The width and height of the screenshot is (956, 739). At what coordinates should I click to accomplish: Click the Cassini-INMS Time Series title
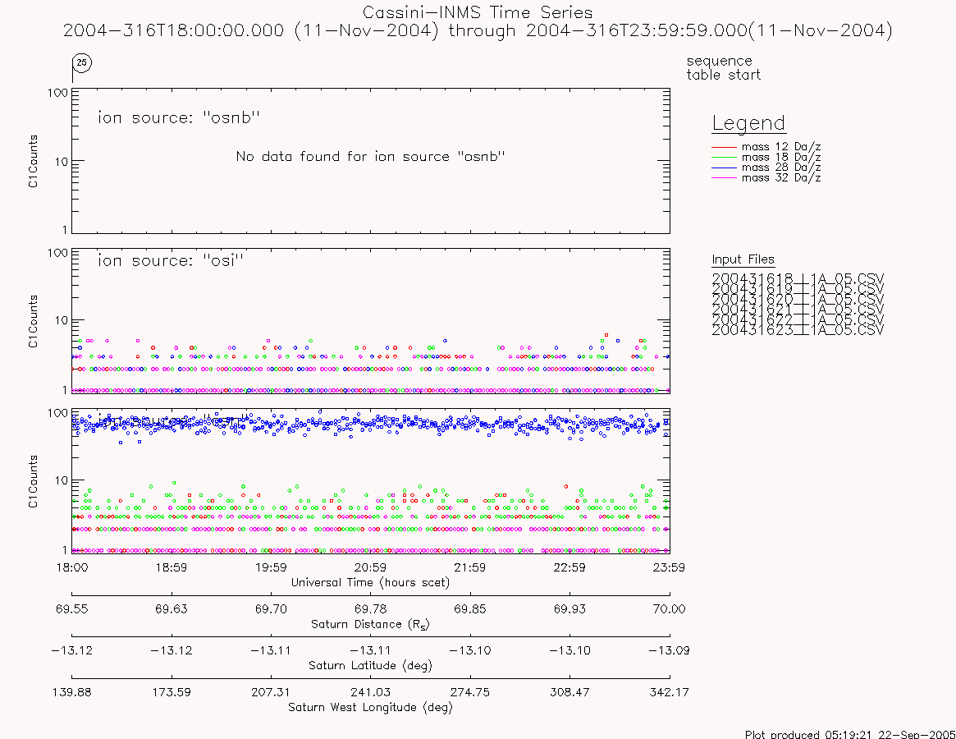click(x=478, y=12)
